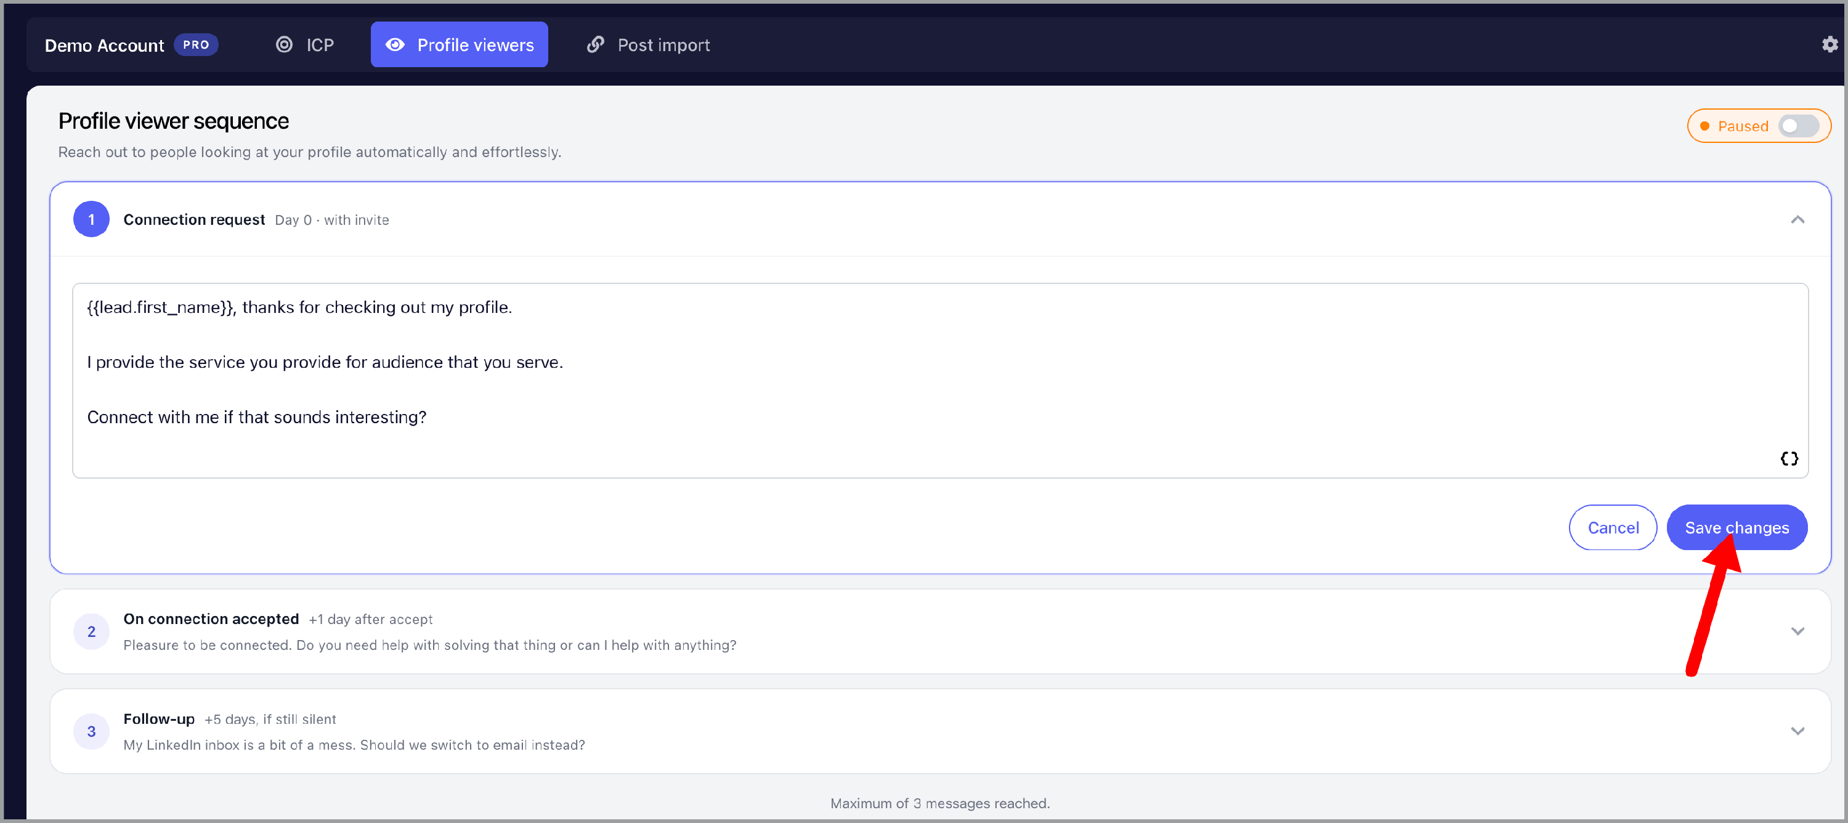The height and width of the screenshot is (823, 1848).
Task: Click the Paused status label
Action: 1743,126
